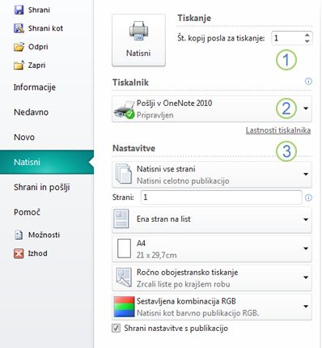
Task: Increase number of copies with up arrow
Action: (307, 35)
